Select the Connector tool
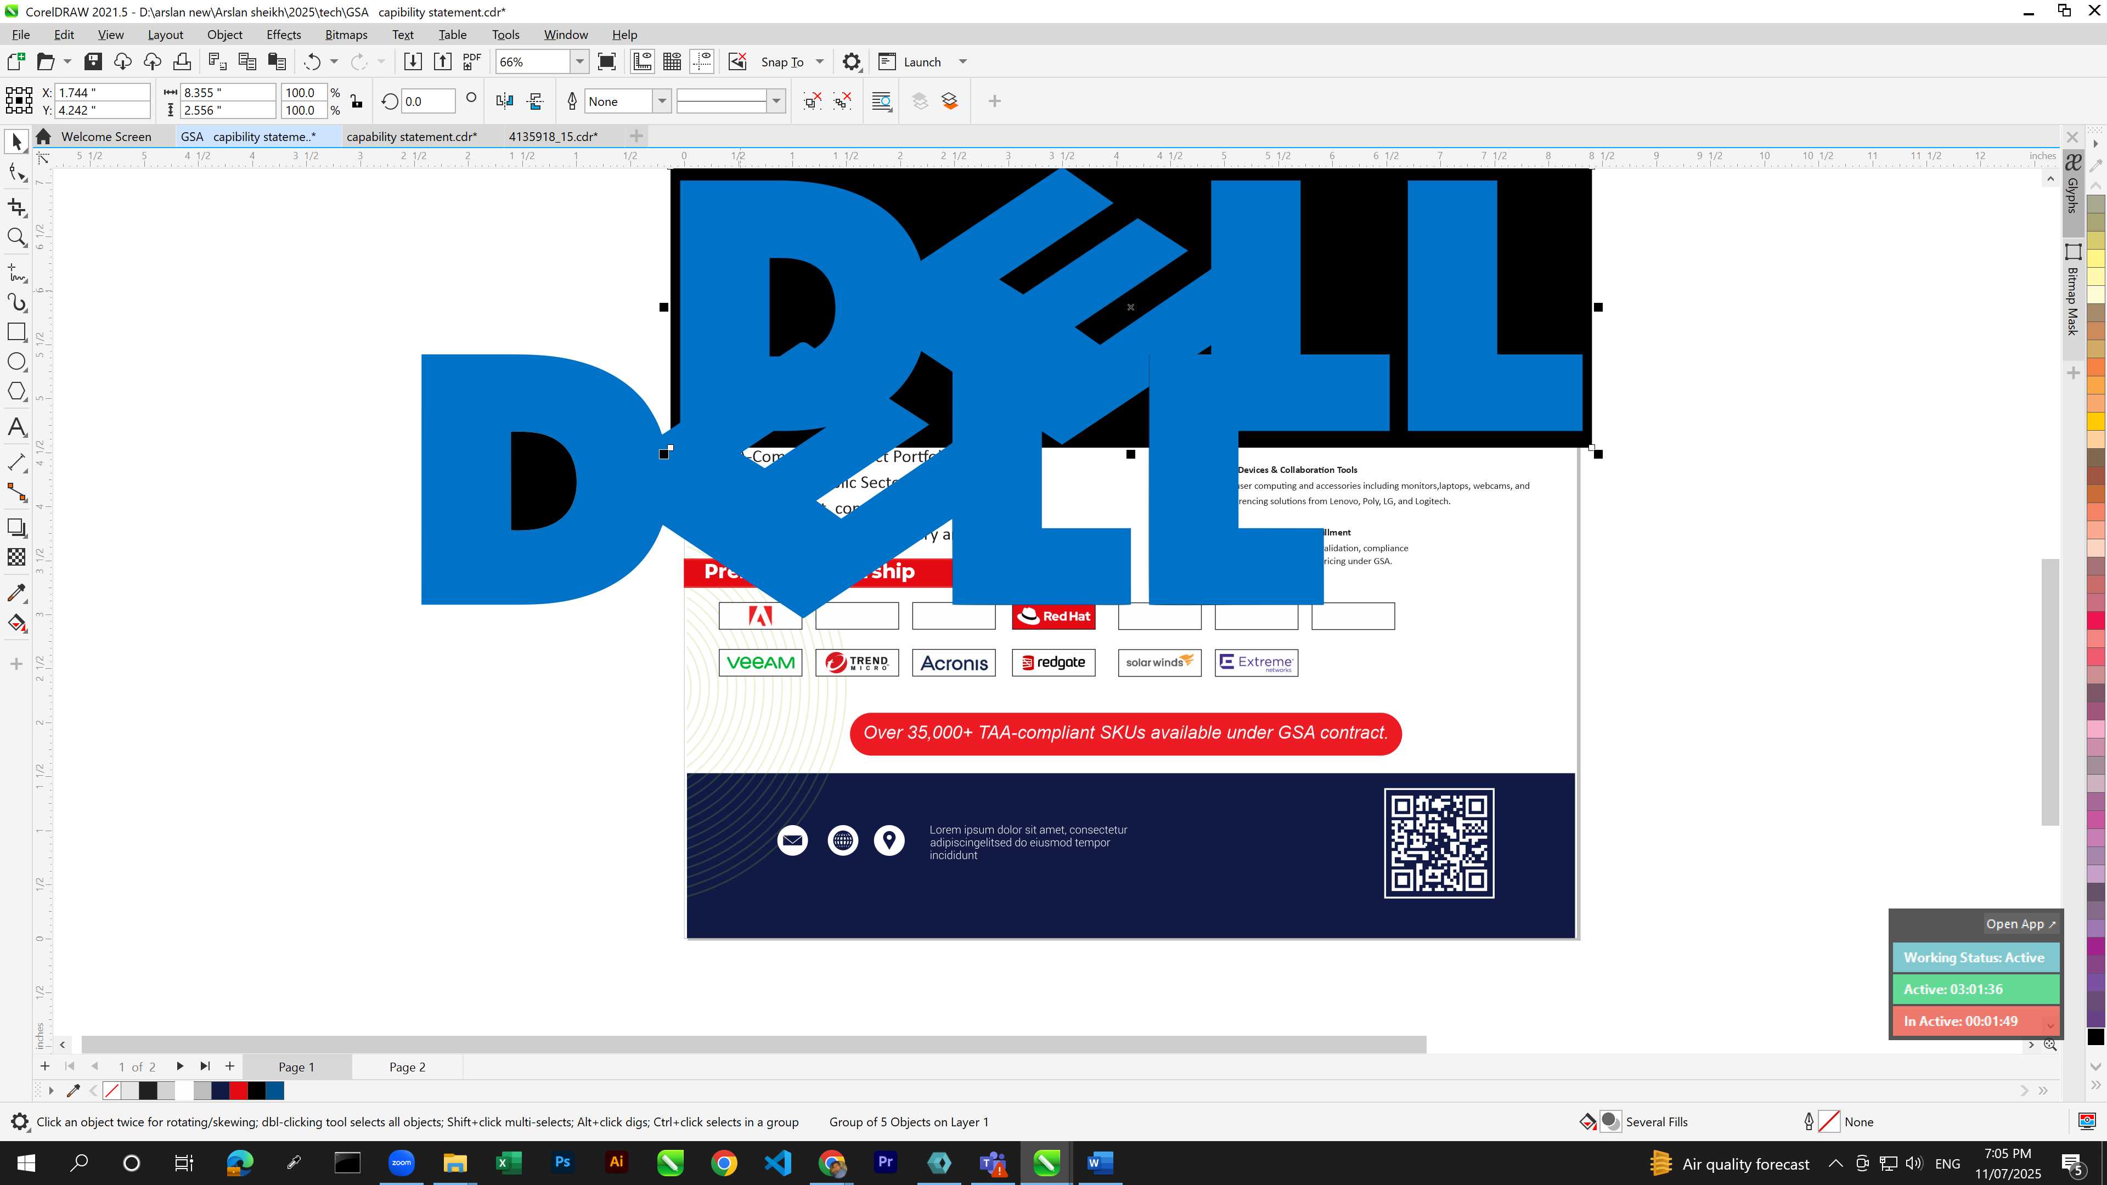The height and width of the screenshot is (1185, 2107). (16, 492)
